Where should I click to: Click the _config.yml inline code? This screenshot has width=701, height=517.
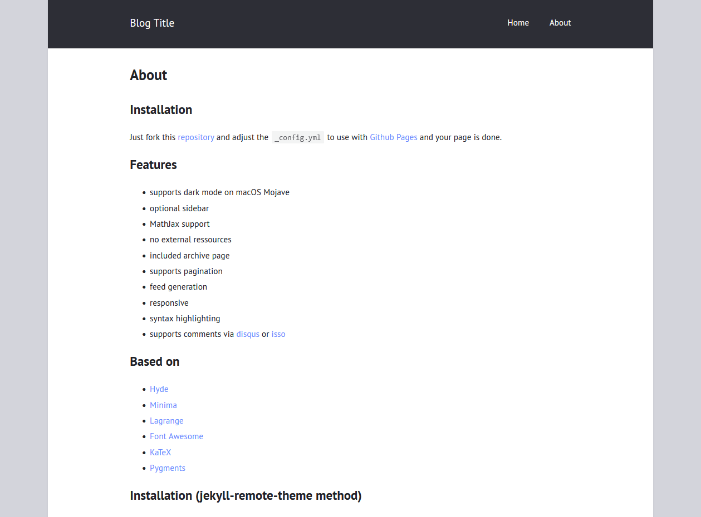(x=298, y=138)
